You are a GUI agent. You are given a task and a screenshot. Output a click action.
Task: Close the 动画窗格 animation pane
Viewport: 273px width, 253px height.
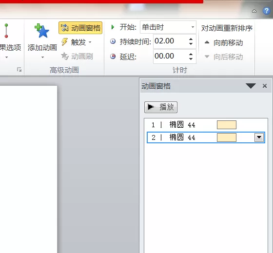[x=265, y=86]
